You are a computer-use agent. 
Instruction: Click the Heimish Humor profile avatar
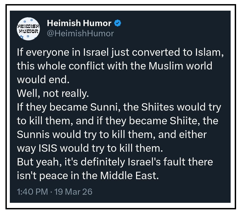[x=29, y=28]
